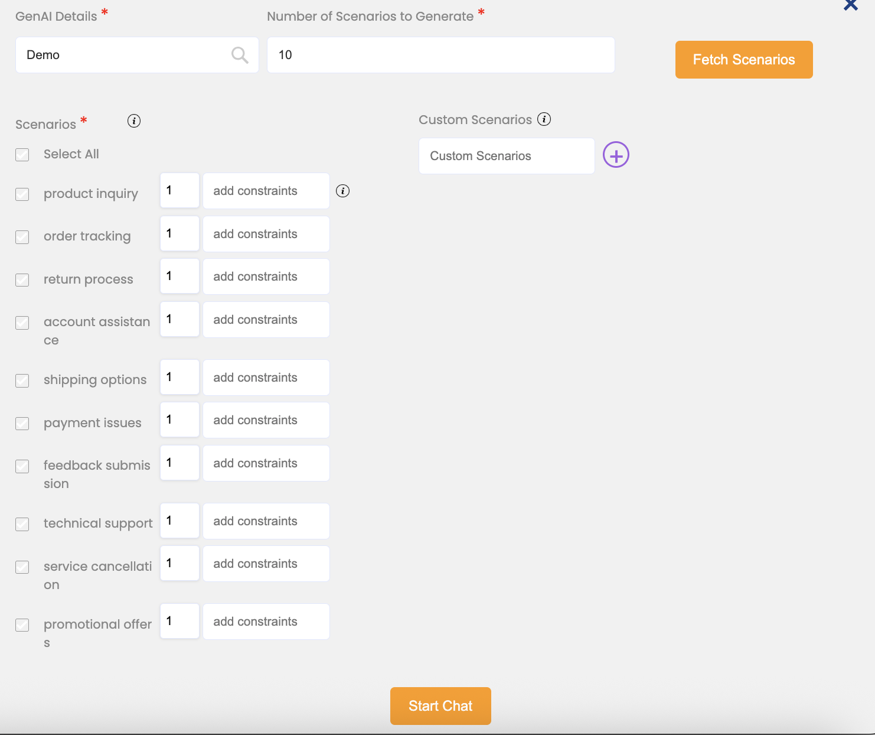The height and width of the screenshot is (735, 875).
Task: Click the count box for promotional offers
Action: pos(179,621)
